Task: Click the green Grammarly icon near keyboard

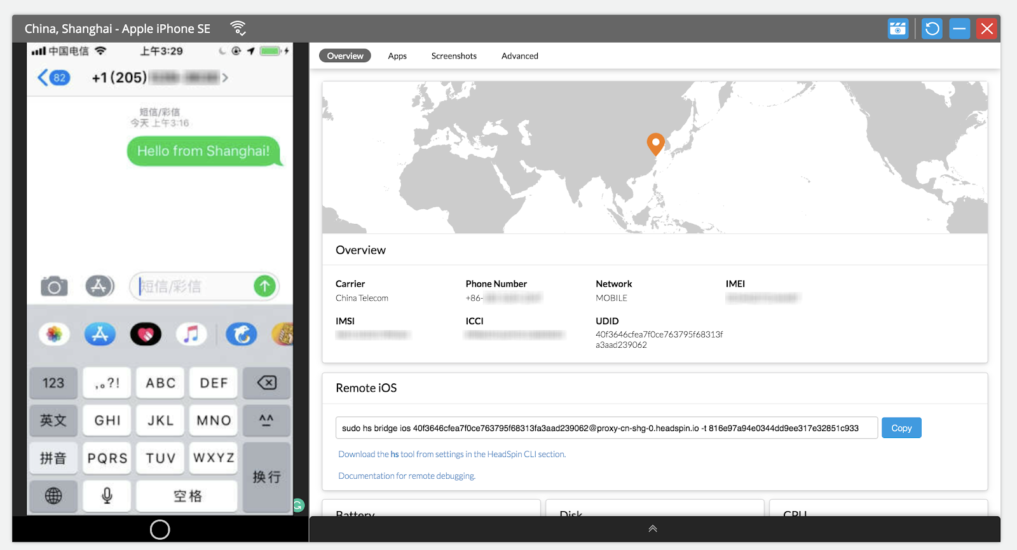Action: pos(298,505)
